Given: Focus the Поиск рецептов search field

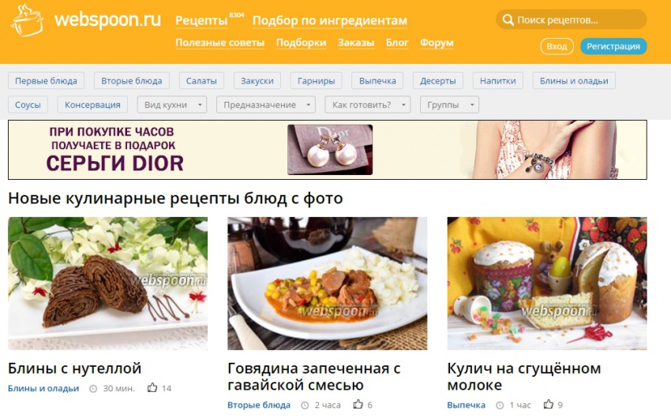Looking at the screenshot, I should pos(571,20).
